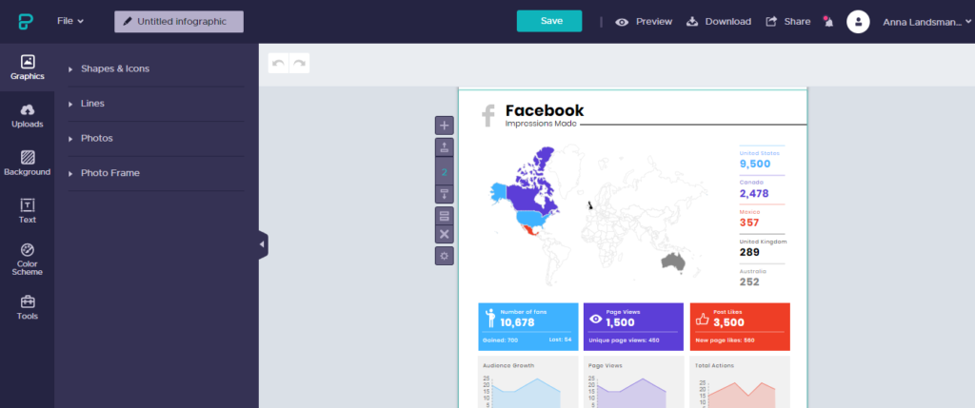Viewport: 975px width, 408px height.
Task: Select the Lost: 54 text
Action: (559, 340)
